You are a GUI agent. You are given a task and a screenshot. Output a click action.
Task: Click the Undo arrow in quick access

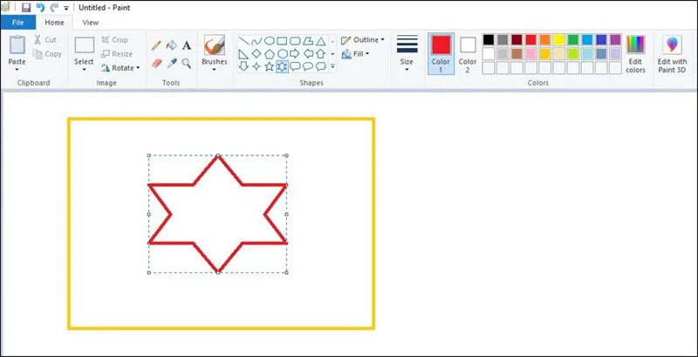point(40,7)
